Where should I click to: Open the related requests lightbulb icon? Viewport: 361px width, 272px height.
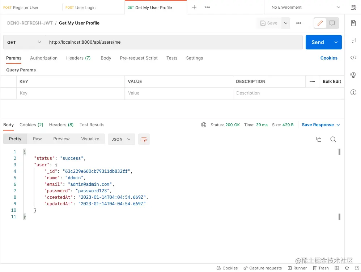coord(353,75)
